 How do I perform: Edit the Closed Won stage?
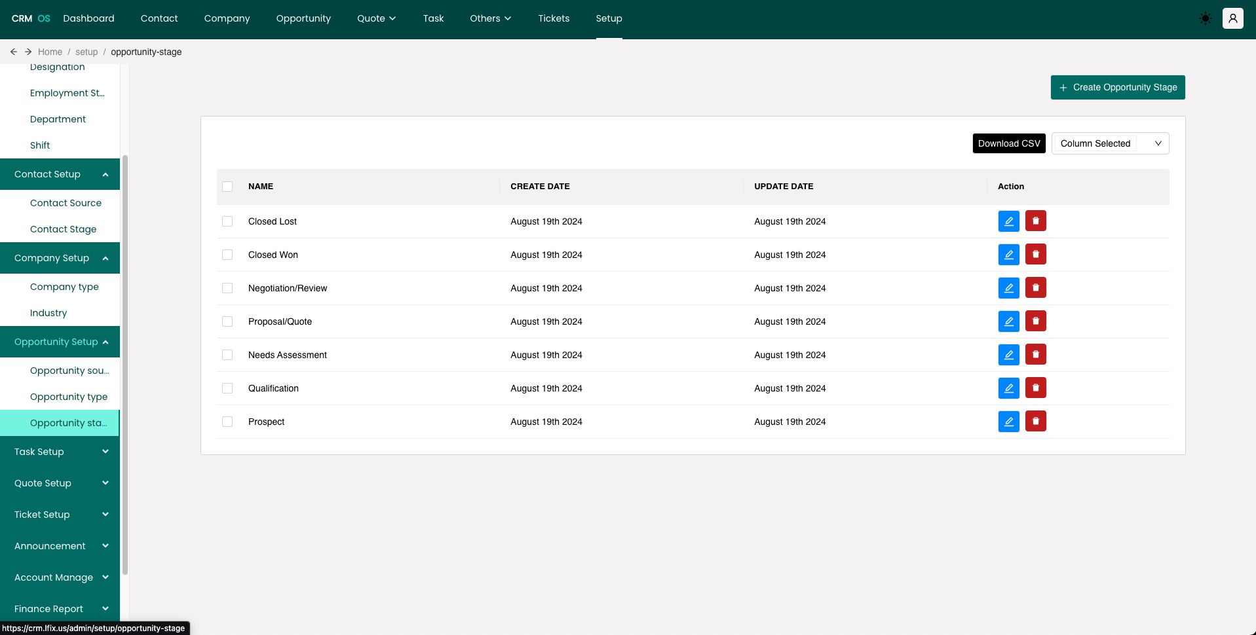point(1008,255)
